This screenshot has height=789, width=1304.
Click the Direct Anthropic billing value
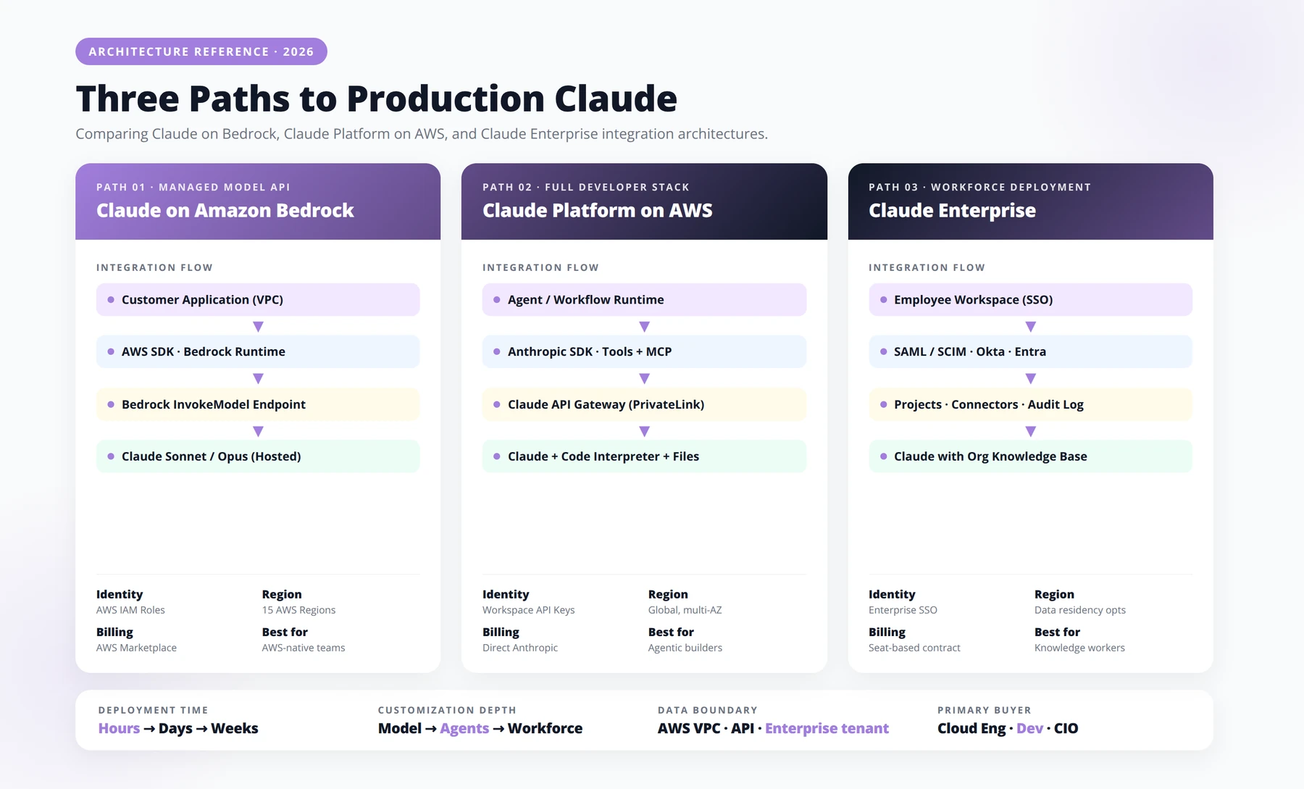point(520,648)
